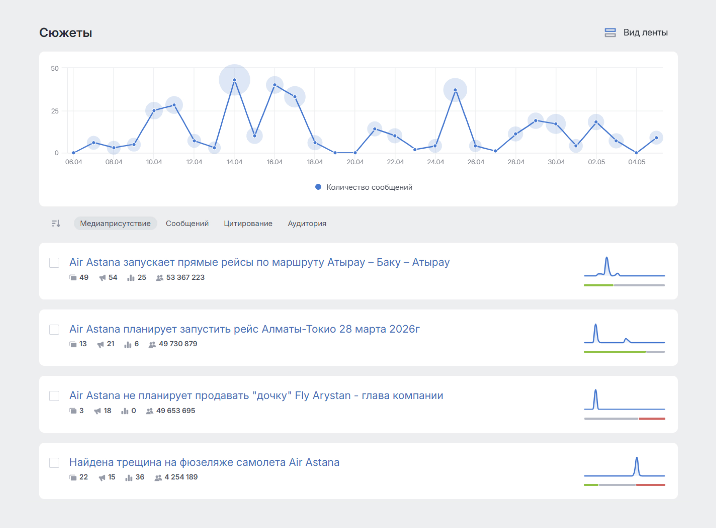Click the chart data point at 02.05

click(596, 122)
